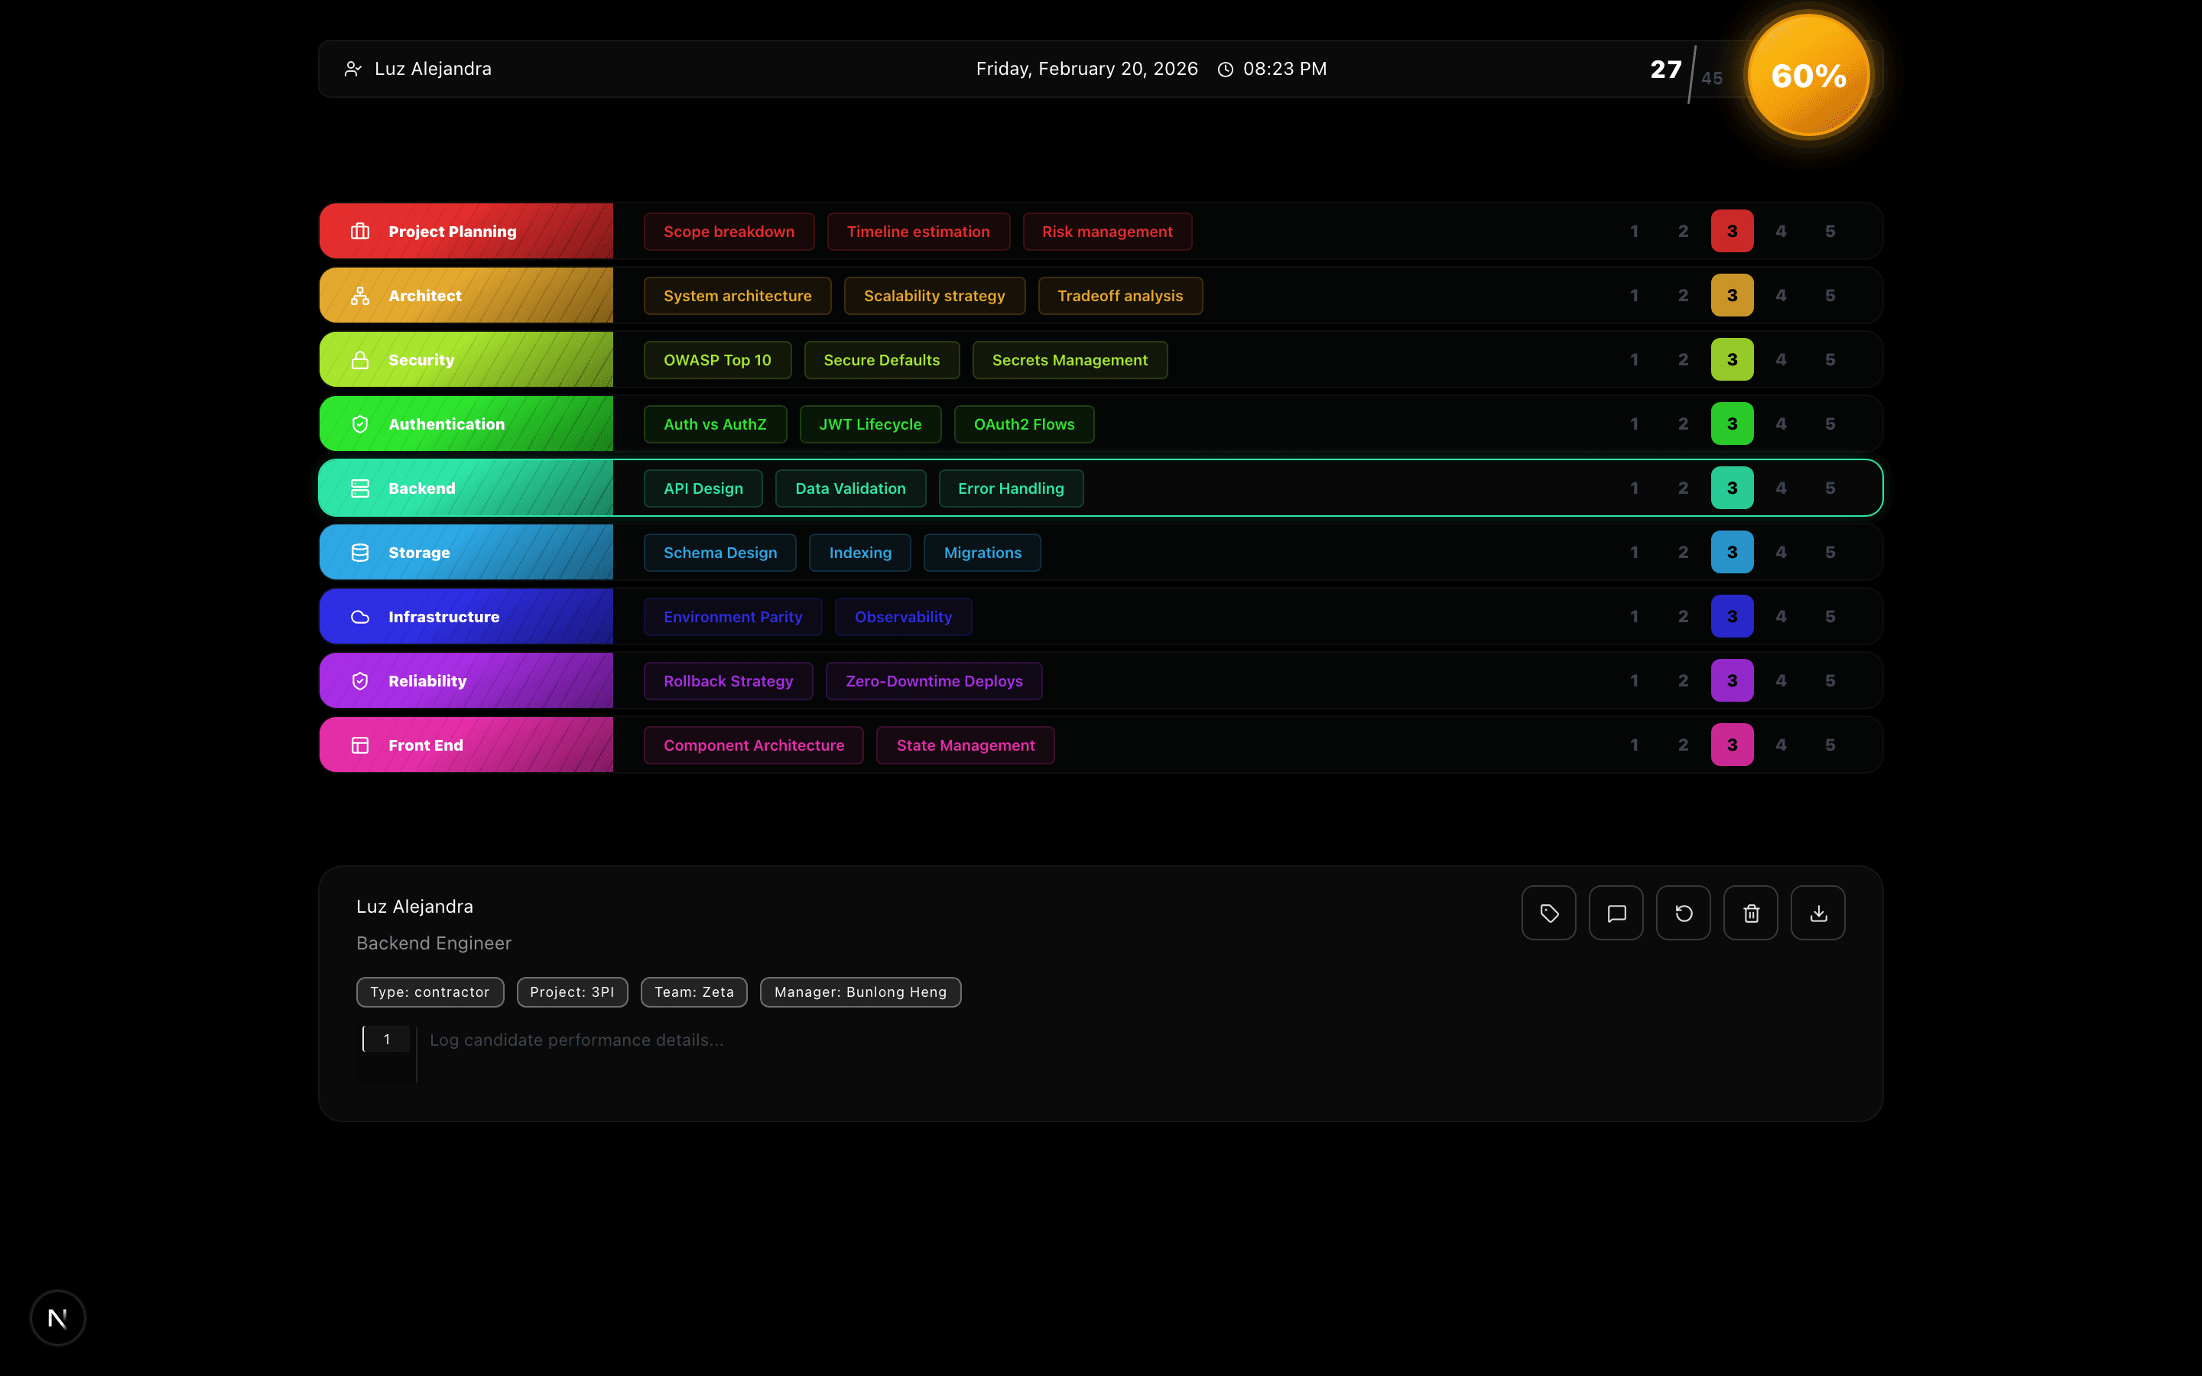This screenshot has width=2202, height=1376.
Task: Click the Manager: Bunlong Heng chip
Action: click(x=860, y=992)
